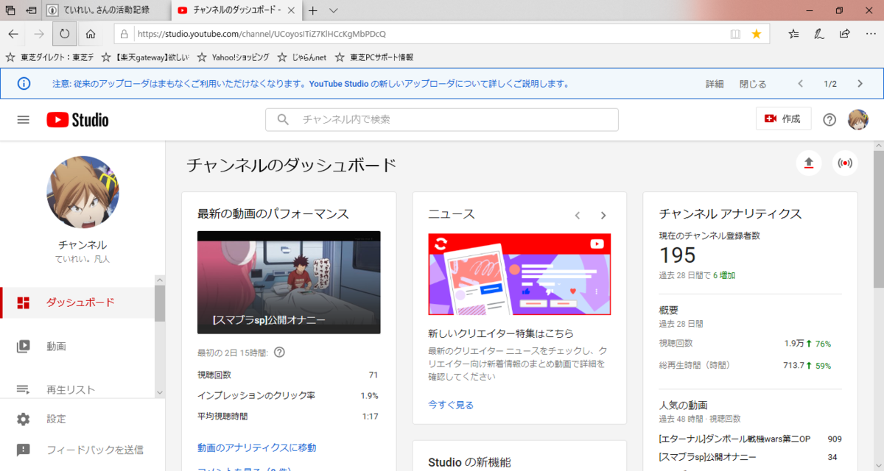Viewport: 884px width, 471px height.
Task: Click the ダンボール戦機wars第二OP popular video
Action: point(750,439)
